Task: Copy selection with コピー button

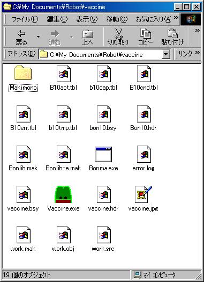Action: 146,37
